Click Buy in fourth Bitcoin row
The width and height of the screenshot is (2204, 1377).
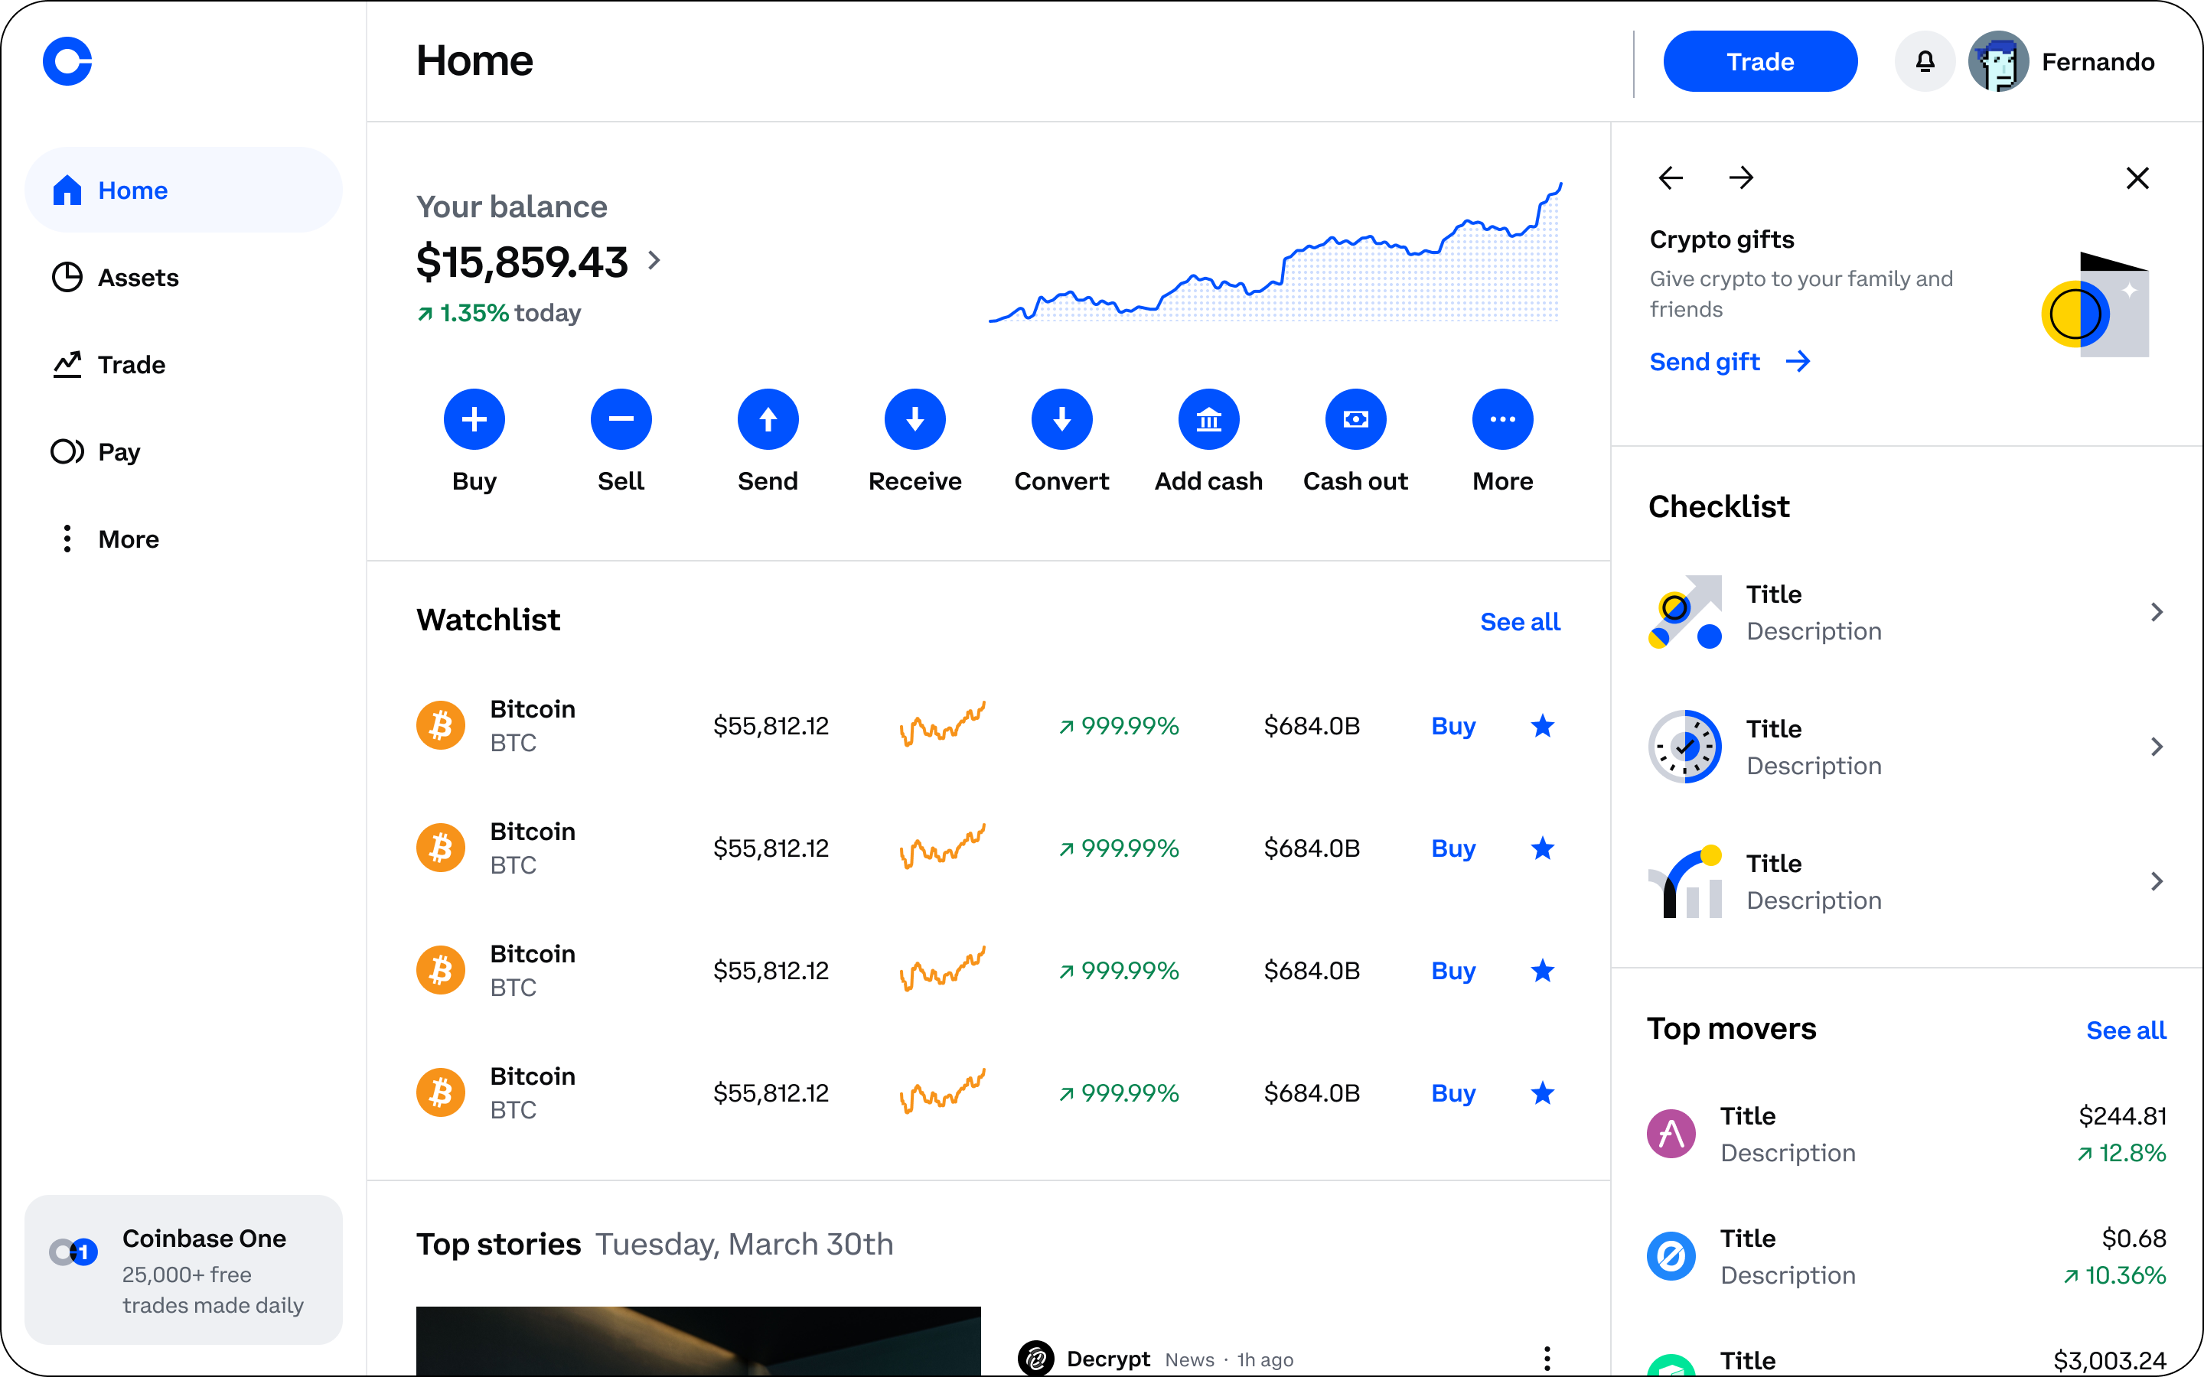1452,1093
